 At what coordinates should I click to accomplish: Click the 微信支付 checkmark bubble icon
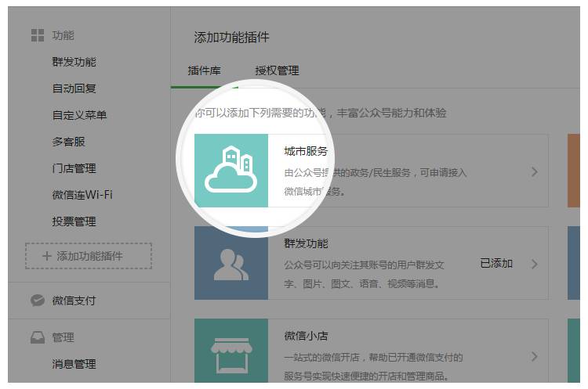(37, 301)
